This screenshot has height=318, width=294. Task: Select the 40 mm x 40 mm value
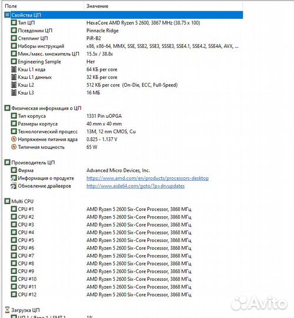point(104,124)
